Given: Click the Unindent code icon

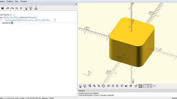Looking at the screenshot, I should pyautogui.click(x=17, y=8).
